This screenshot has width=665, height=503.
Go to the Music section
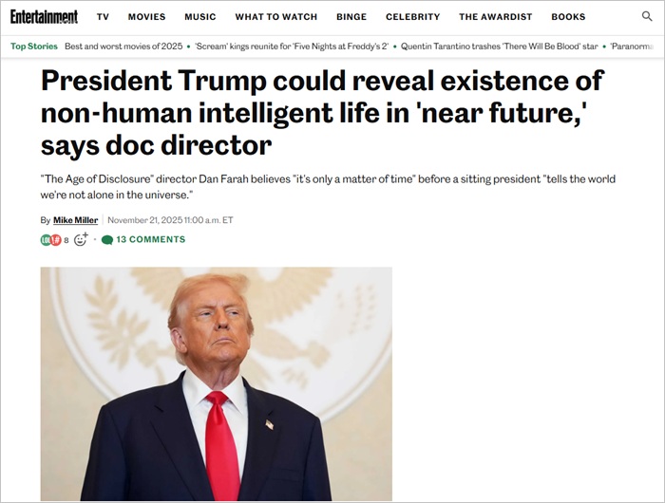[x=200, y=17]
